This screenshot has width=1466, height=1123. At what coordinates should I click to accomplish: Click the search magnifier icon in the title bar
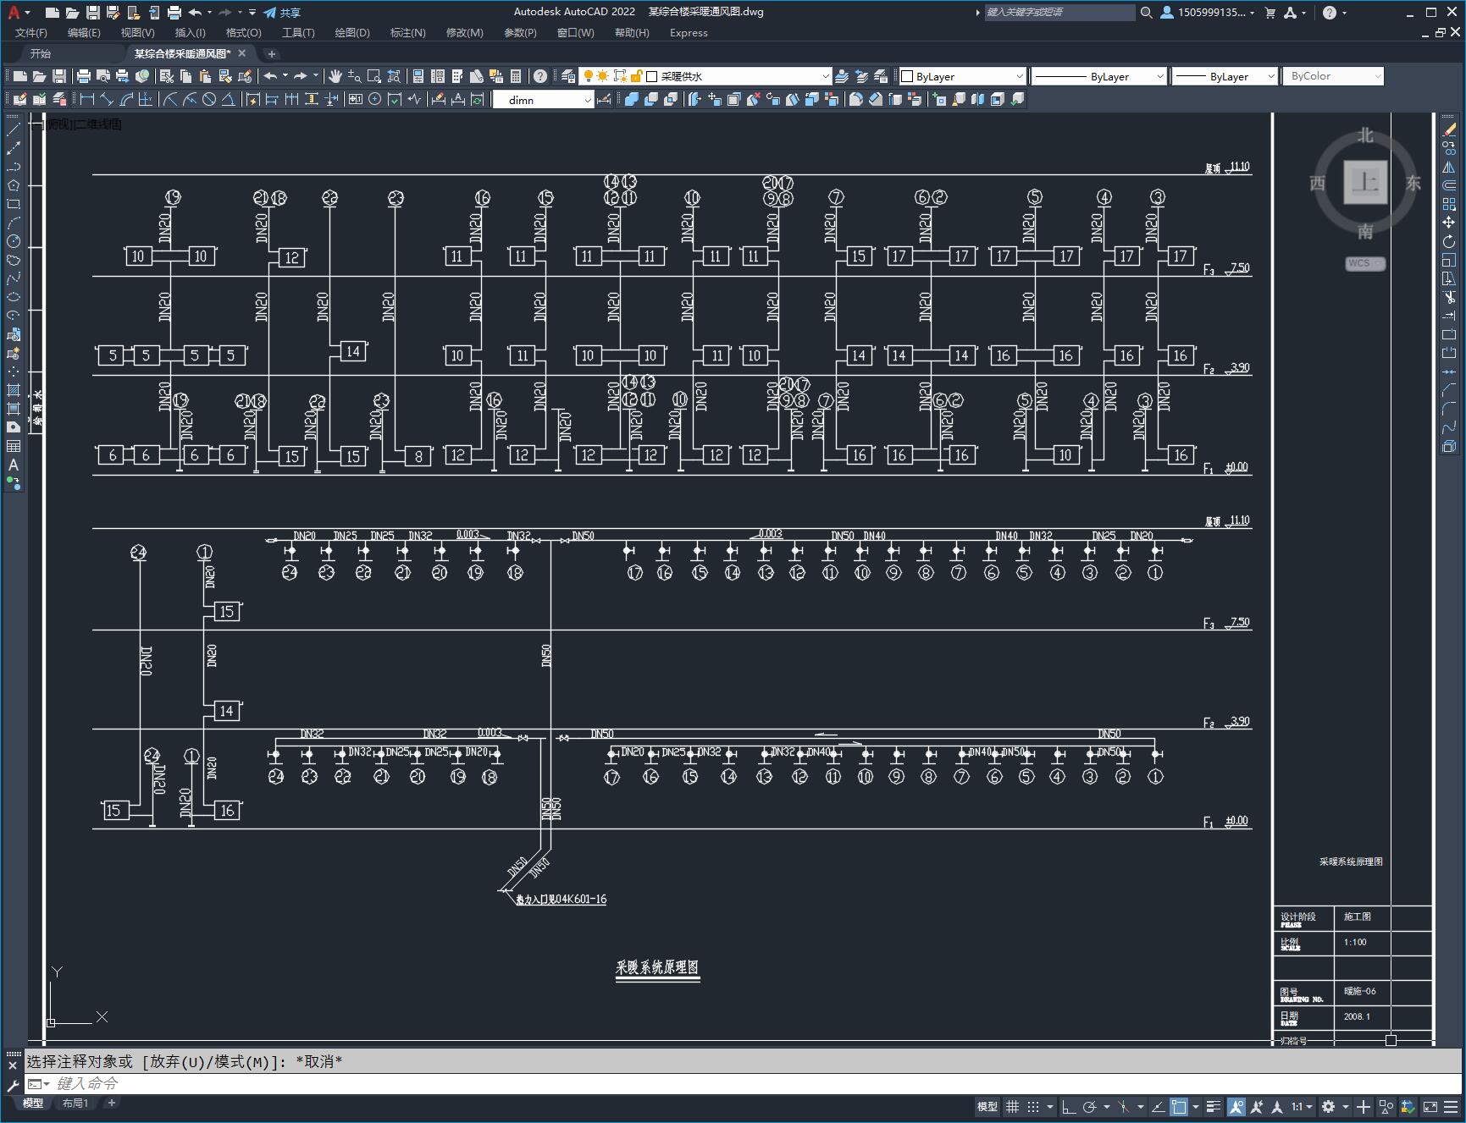pyautogui.click(x=1146, y=13)
